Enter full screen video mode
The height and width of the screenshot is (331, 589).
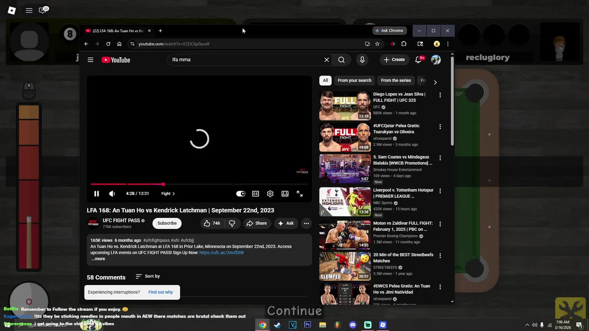[x=300, y=194]
